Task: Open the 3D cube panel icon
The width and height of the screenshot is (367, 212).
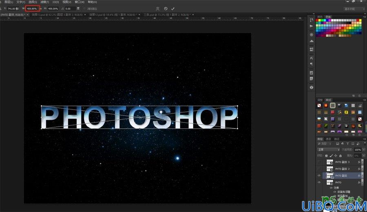Action: click(311, 87)
